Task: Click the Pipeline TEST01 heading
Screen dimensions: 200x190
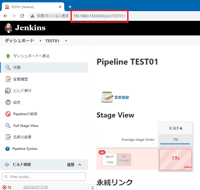Action: [127, 62]
